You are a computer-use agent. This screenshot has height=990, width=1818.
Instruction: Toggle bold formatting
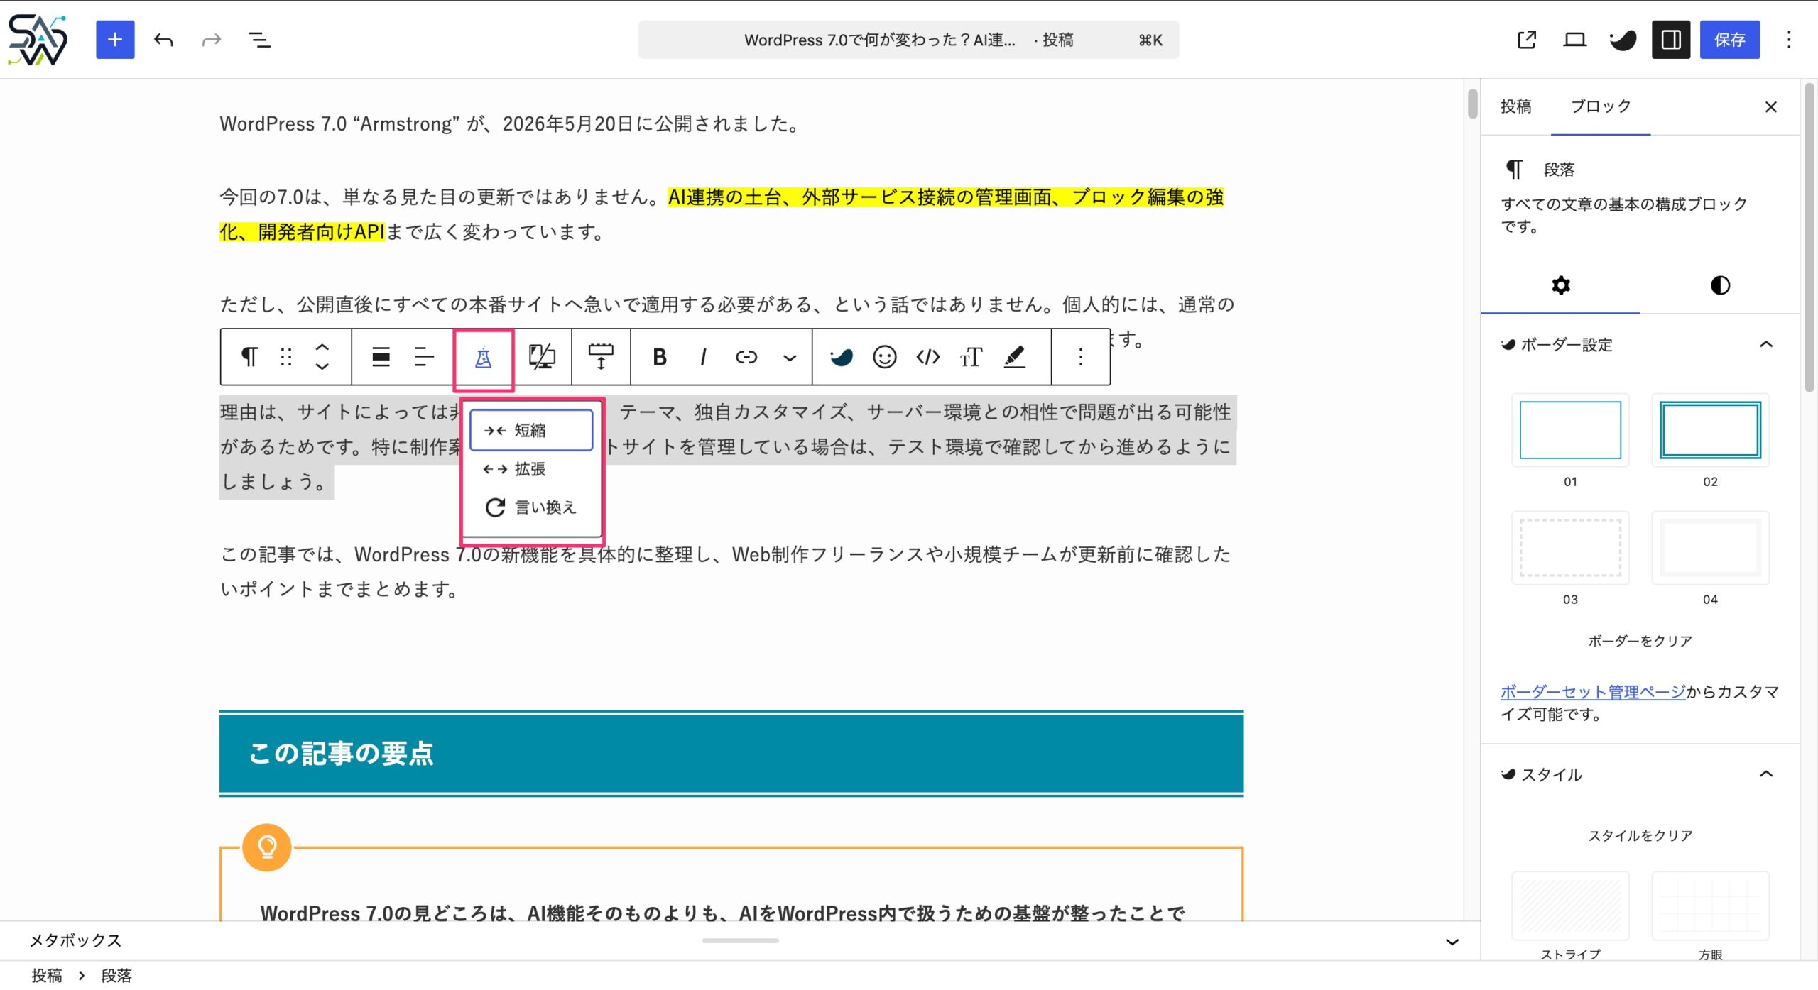click(x=660, y=357)
